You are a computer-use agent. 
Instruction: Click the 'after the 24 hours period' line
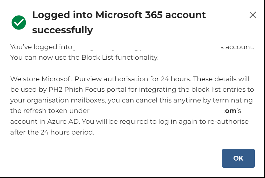point(52,132)
